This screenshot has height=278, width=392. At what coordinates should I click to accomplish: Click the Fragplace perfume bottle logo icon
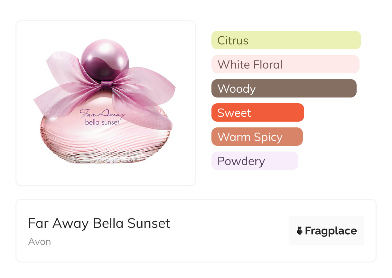click(300, 231)
